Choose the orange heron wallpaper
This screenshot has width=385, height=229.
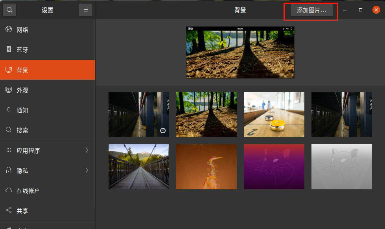206,167
